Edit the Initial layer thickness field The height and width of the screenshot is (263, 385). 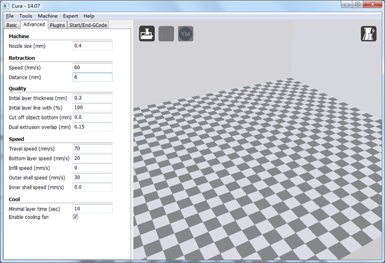pos(92,98)
